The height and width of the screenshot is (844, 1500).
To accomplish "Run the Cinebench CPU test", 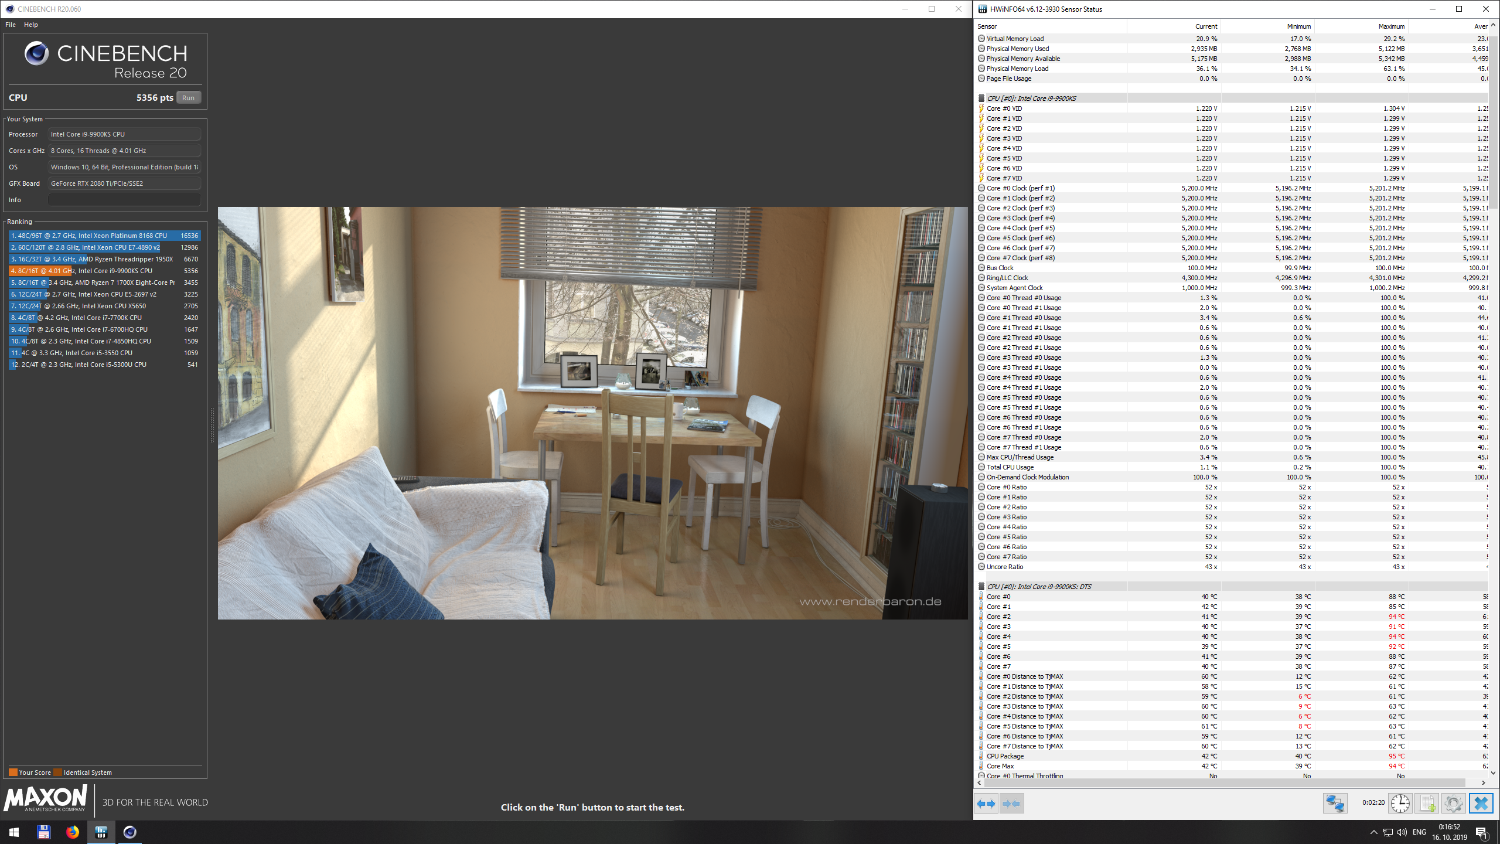I will (x=188, y=98).
